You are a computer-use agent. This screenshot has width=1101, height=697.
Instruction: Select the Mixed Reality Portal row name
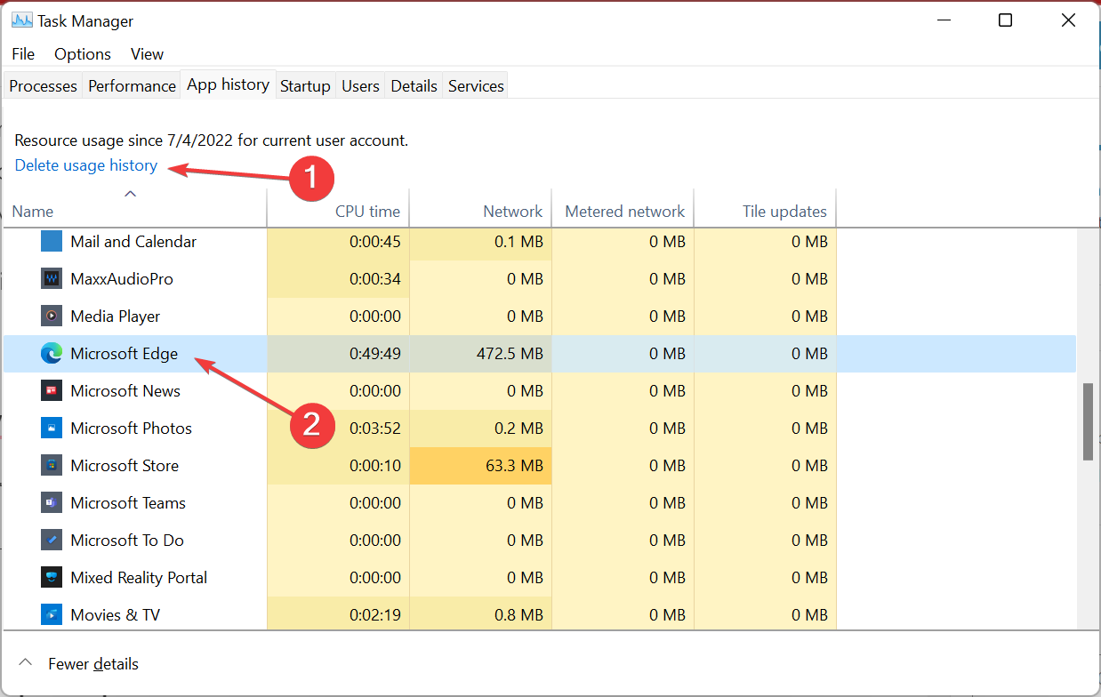139,578
